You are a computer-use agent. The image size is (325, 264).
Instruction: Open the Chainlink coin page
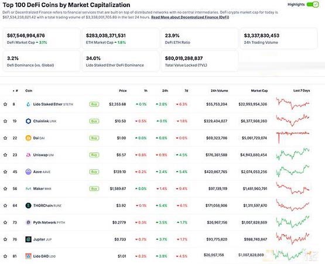click(45, 121)
